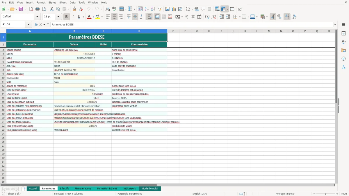Toggle Left-To-Right text direction
This screenshot has width=349, height=196.
pos(273,17)
